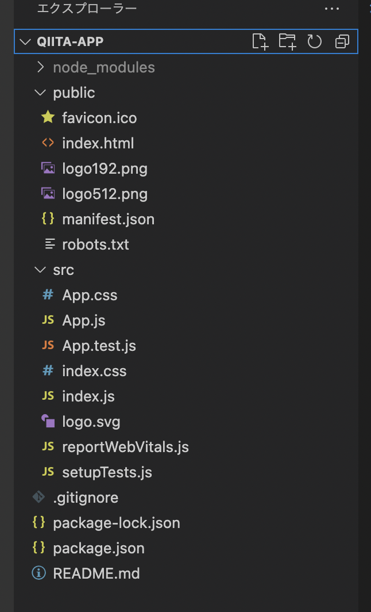Collapse all folders in explorer
The height and width of the screenshot is (612, 371).
coord(342,41)
